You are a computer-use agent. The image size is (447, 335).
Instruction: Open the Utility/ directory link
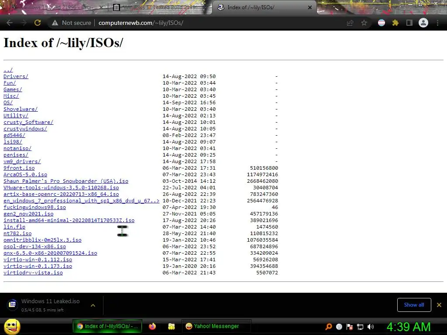(x=16, y=116)
